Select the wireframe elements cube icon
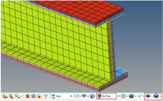 (x=123, y=96)
